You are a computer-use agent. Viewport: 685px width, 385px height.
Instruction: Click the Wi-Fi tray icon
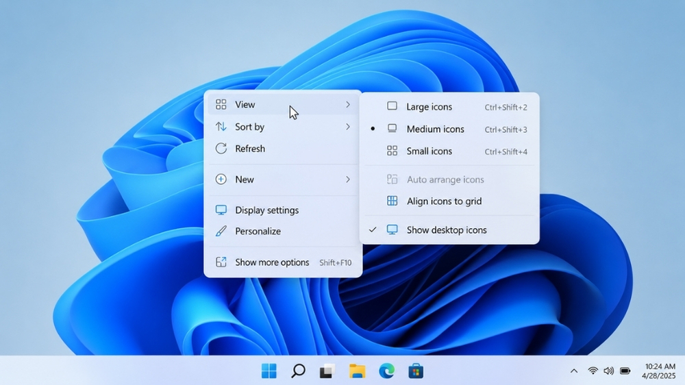tap(593, 371)
